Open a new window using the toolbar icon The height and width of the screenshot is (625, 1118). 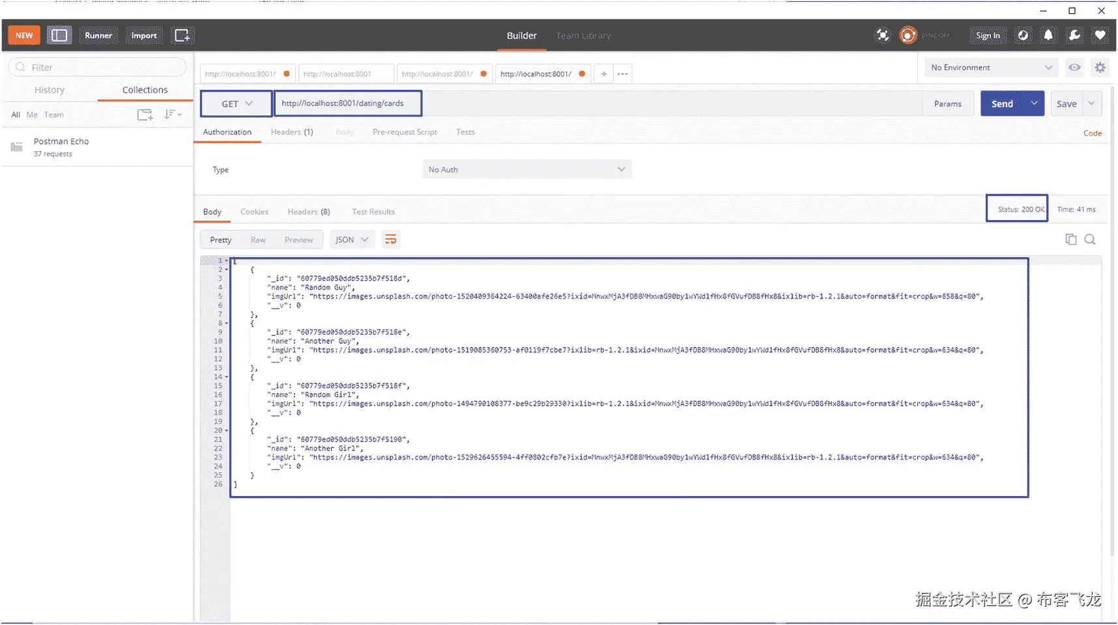tap(182, 35)
